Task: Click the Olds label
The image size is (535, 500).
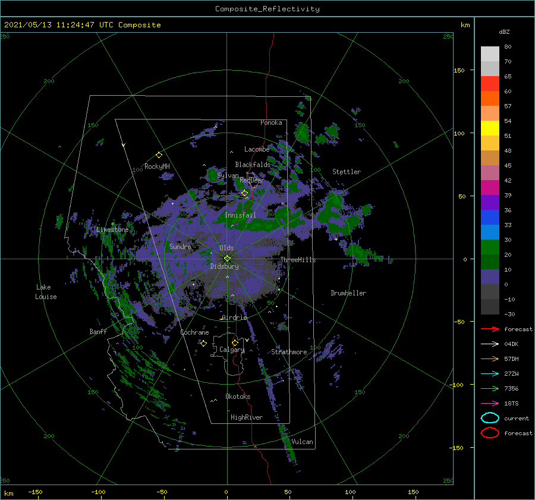Action: point(226,248)
